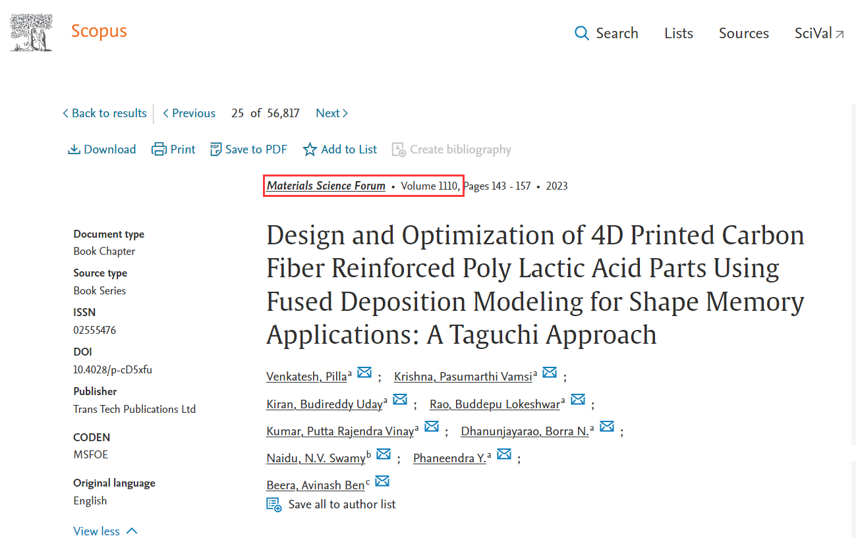Return via Back to results link
Viewport: 856px width, 538px height.
[x=104, y=113]
